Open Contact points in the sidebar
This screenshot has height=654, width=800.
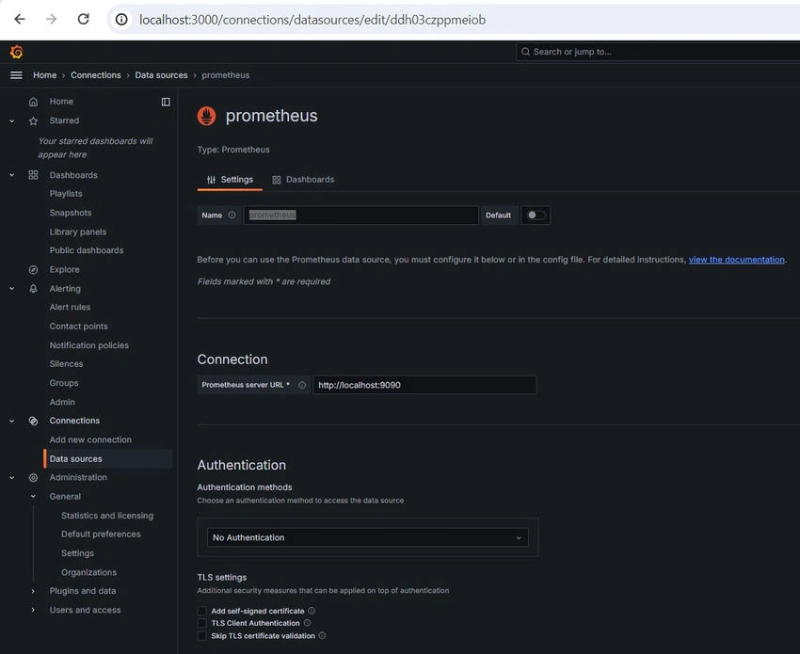(x=78, y=326)
